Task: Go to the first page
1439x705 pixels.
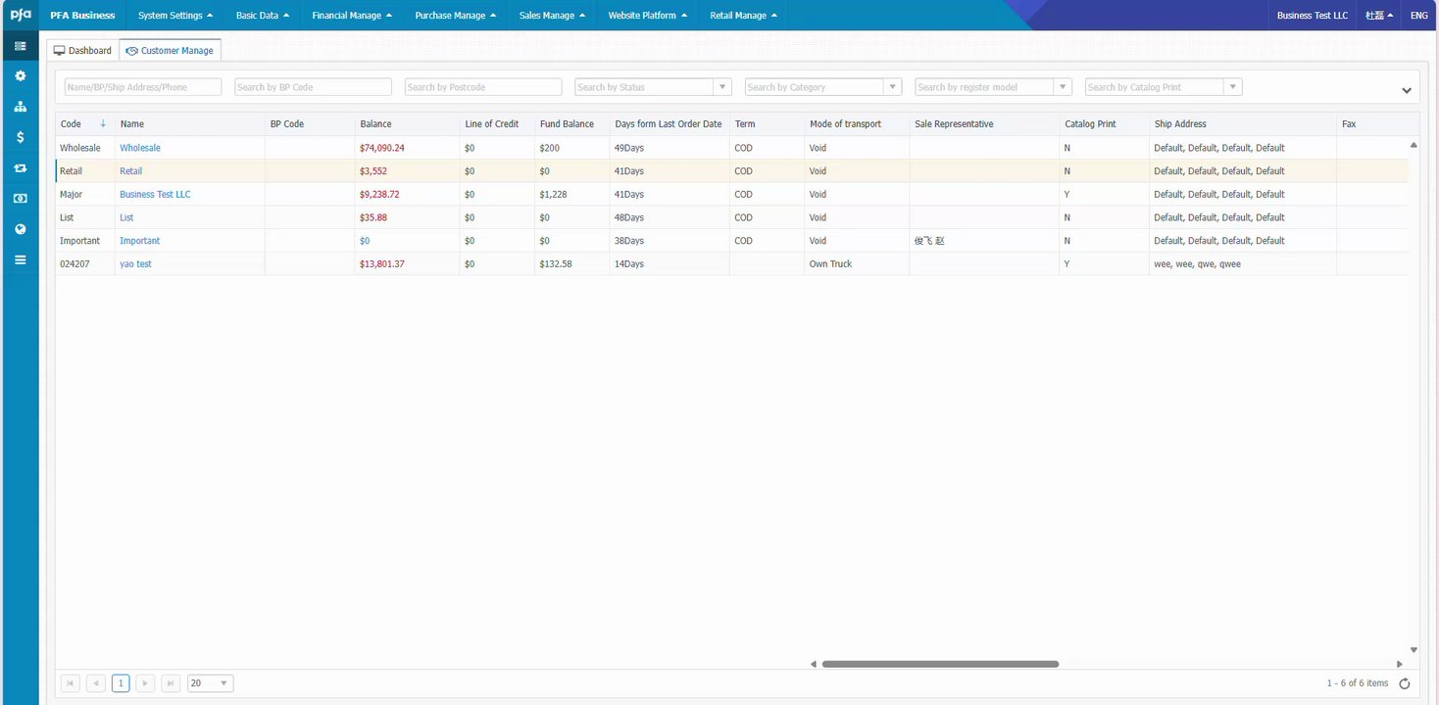Action: pos(71,683)
